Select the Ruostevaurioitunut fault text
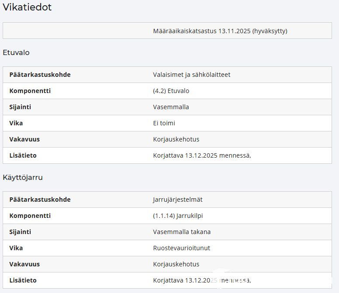 point(181,248)
